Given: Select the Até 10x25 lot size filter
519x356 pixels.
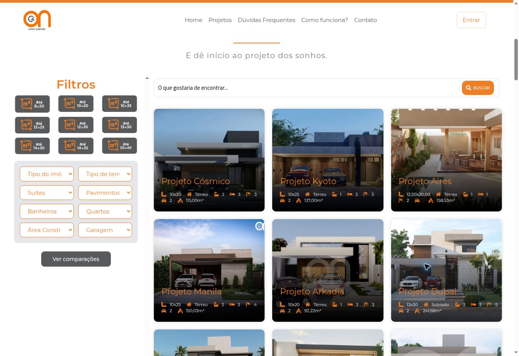Looking at the screenshot, I should [x=119, y=104].
